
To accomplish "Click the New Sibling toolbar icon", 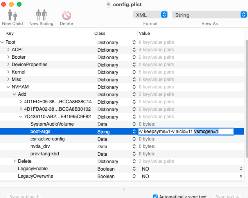I will click(x=41, y=15).
